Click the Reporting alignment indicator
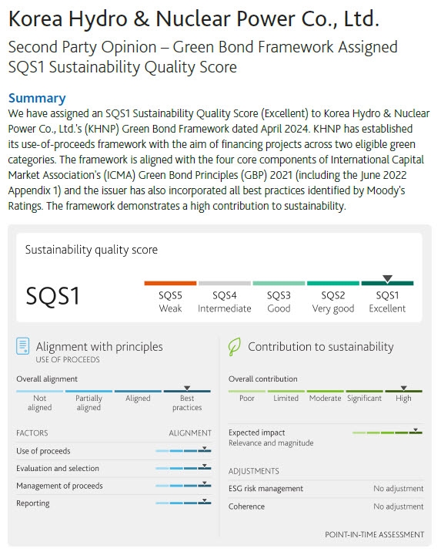The width and height of the screenshot is (441, 552). 183,503
